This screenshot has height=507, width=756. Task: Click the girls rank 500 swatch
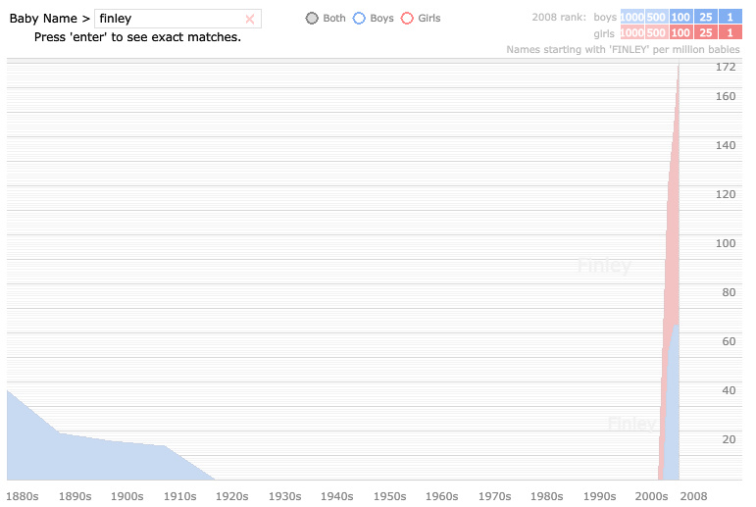656,32
